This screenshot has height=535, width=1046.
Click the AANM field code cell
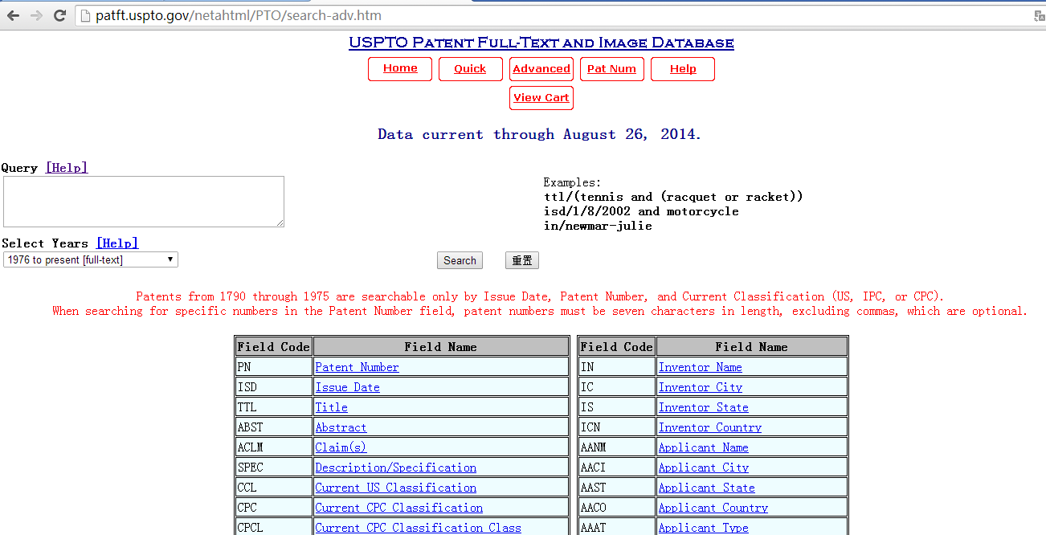(617, 447)
